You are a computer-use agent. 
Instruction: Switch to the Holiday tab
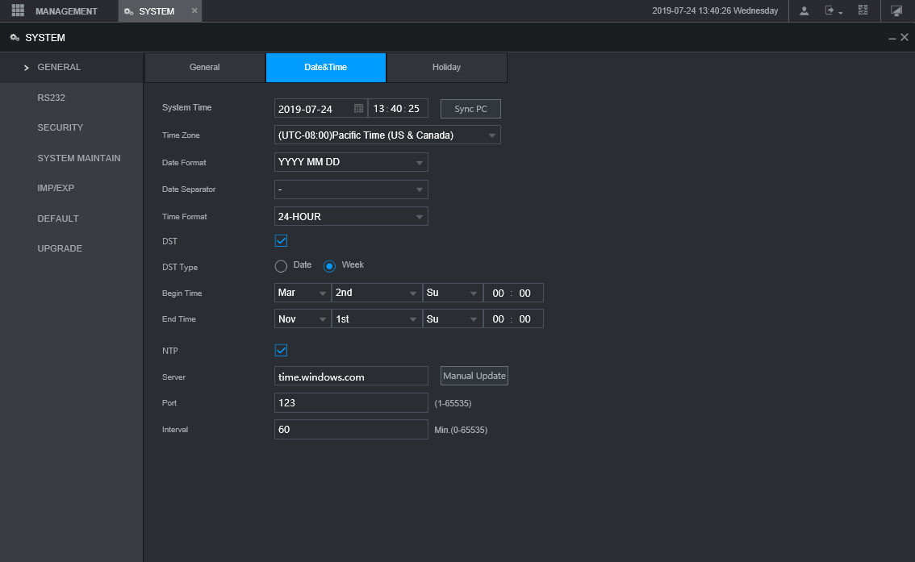click(446, 68)
